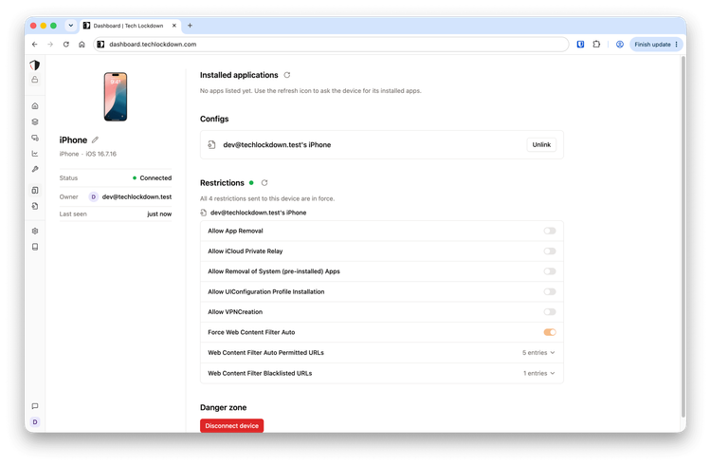Open the Chrome three-dot menu
This screenshot has height=465, width=711.
coord(677,44)
